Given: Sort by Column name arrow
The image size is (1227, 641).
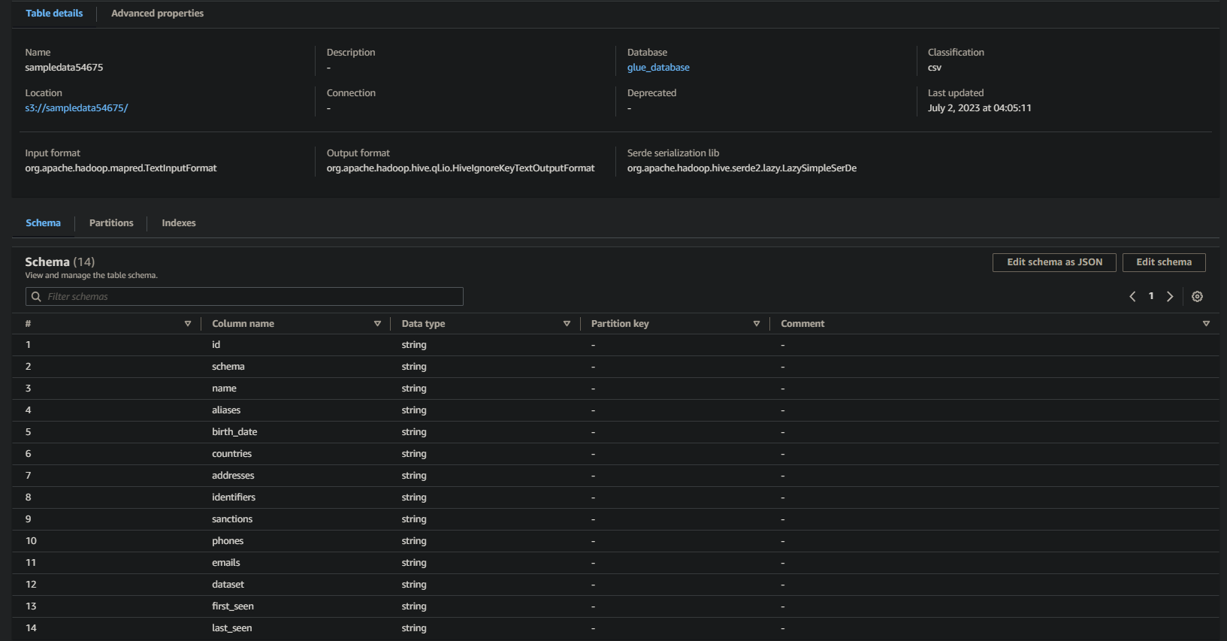Looking at the screenshot, I should click(377, 324).
